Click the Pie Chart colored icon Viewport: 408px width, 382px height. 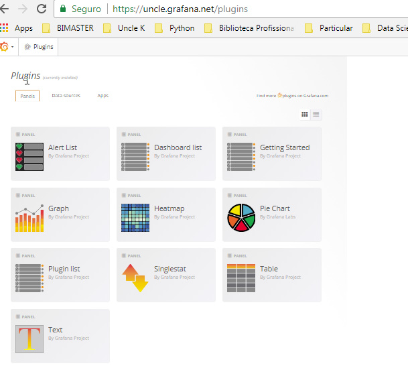click(241, 218)
